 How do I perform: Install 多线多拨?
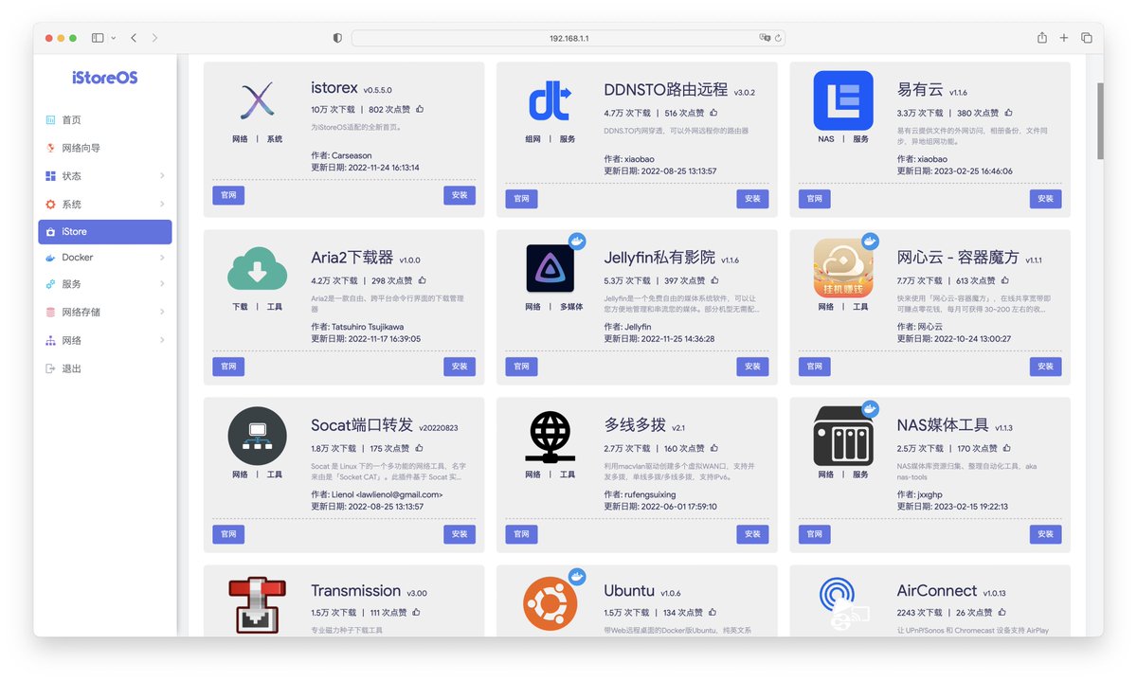(752, 534)
